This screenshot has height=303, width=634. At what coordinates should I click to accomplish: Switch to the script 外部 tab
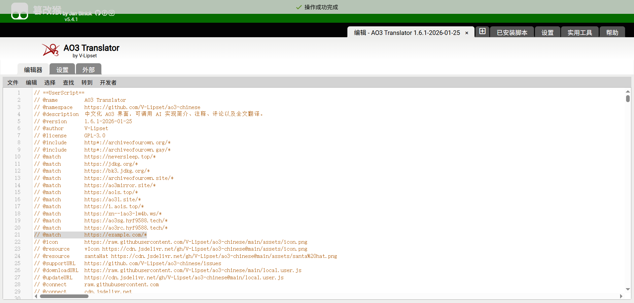(x=88, y=69)
